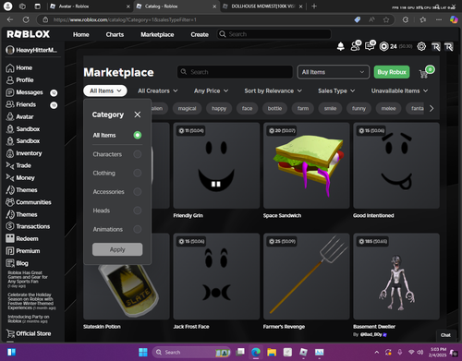Viewport: 462px width, 361px height.
Task: Click the Avatar icon in the sidebar
Action: pos(10,116)
